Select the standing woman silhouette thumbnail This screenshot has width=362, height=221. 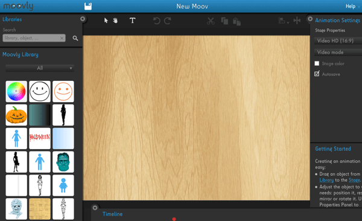coord(63,115)
